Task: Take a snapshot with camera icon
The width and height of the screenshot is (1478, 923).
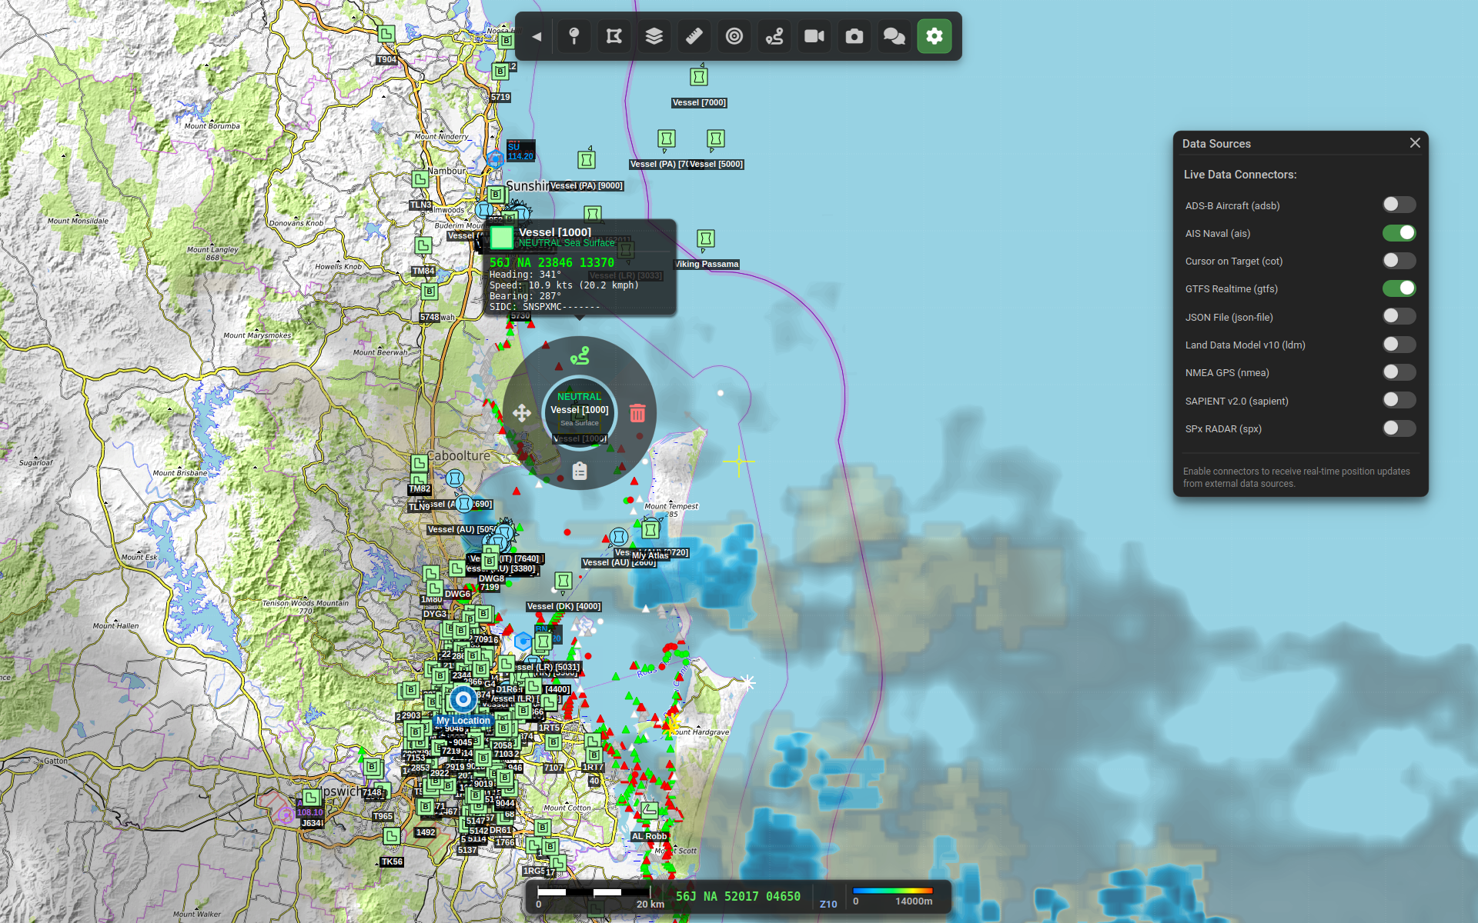Action: pyautogui.click(x=854, y=36)
